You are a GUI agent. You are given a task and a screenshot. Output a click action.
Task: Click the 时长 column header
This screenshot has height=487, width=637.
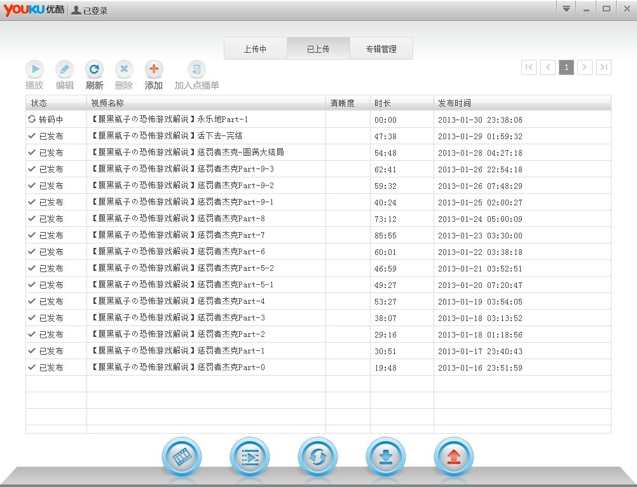point(402,103)
